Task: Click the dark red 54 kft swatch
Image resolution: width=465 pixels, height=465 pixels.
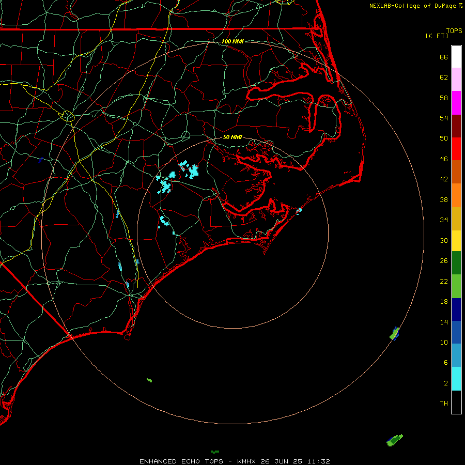Action: (x=456, y=126)
